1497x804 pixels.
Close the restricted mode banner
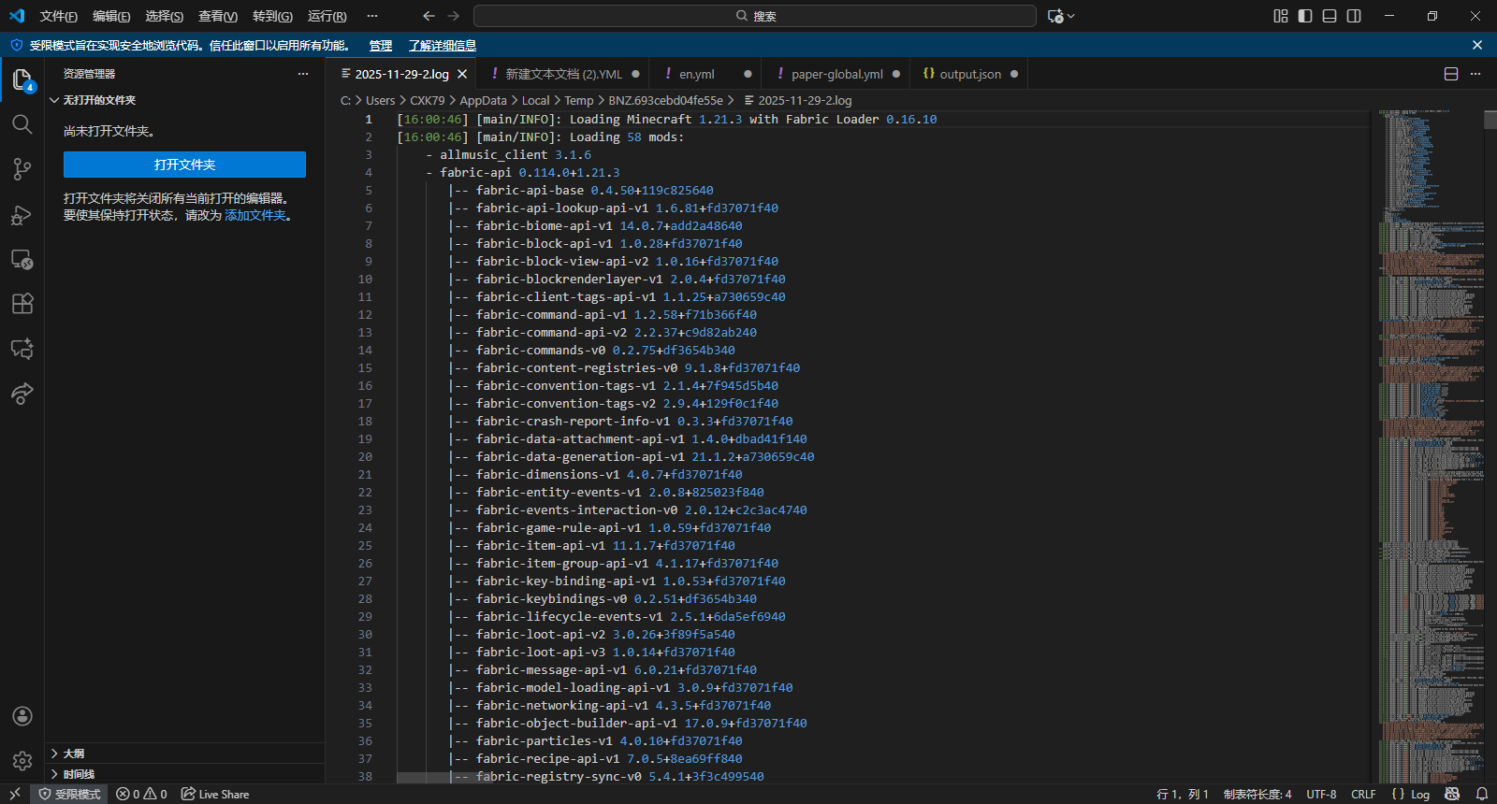pyautogui.click(x=1477, y=45)
